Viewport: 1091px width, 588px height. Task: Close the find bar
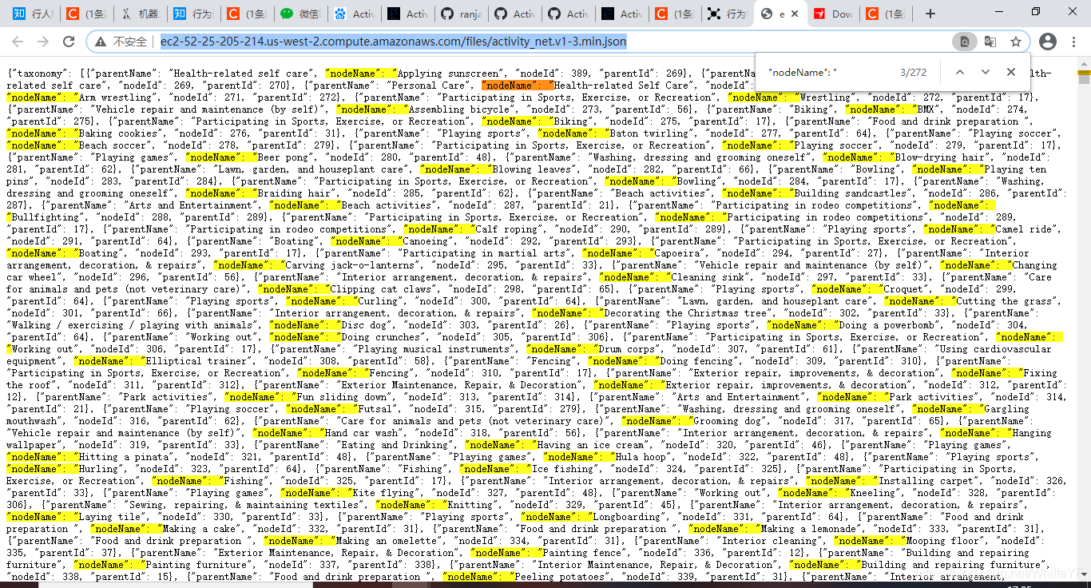[x=1011, y=72]
